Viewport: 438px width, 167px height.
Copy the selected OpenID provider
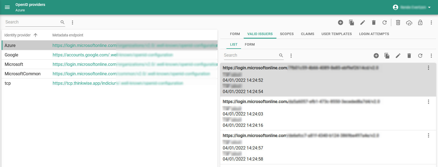click(352, 22)
